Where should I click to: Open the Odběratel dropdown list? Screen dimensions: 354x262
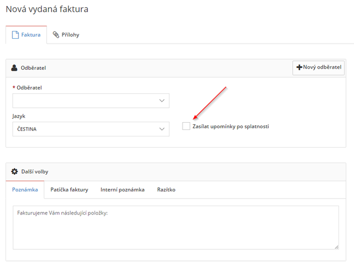coord(91,101)
